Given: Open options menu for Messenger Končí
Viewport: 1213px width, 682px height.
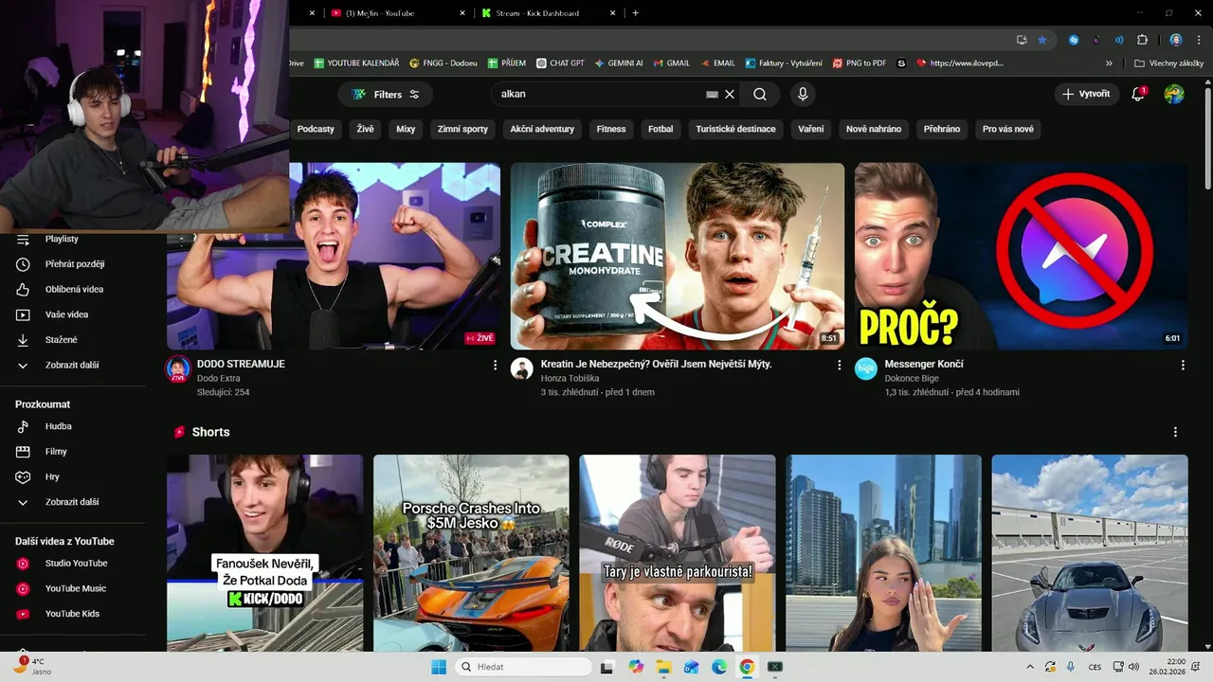Looking at the screenshot, I should 1183,365.
